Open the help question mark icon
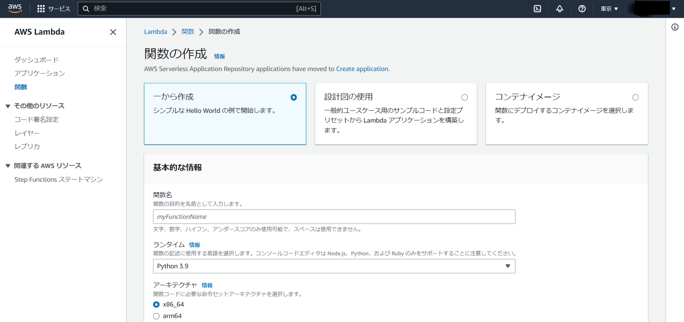 click(x=582, y=9)
